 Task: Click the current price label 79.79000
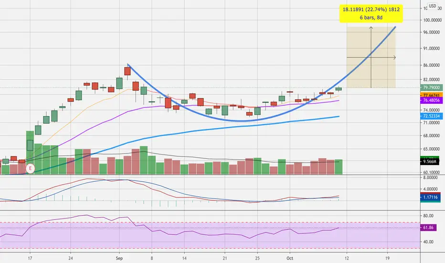(x=431, y=88)
